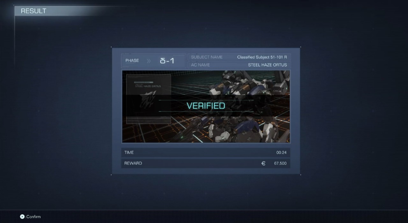Click the PHASE label
408x223 pixels.
click(x=132, y=61)
